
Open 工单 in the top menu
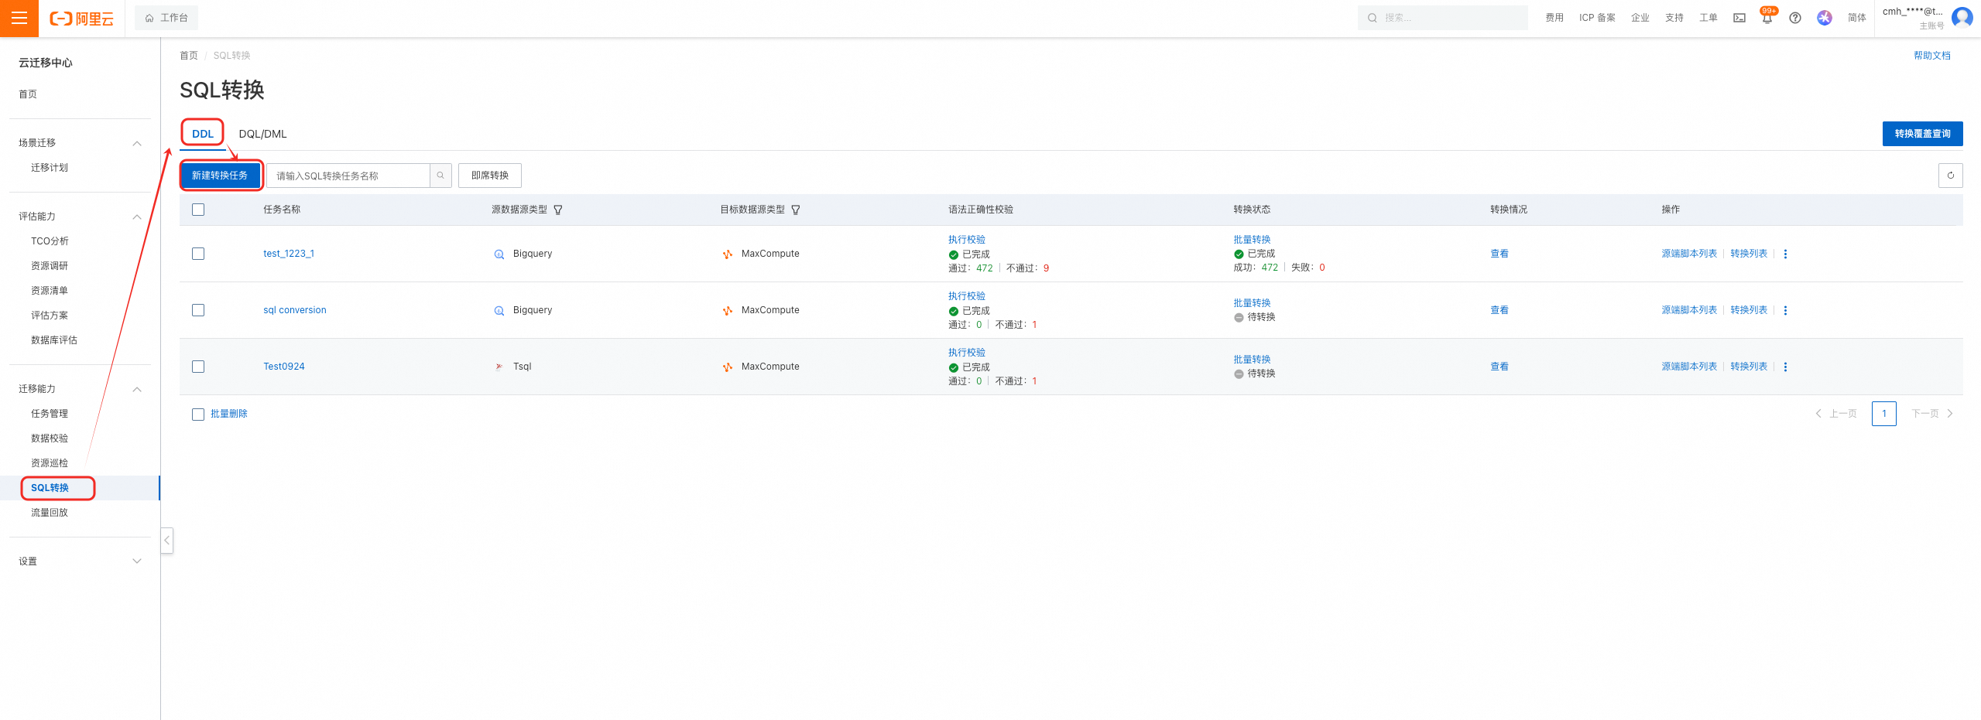coord(1709,18)
